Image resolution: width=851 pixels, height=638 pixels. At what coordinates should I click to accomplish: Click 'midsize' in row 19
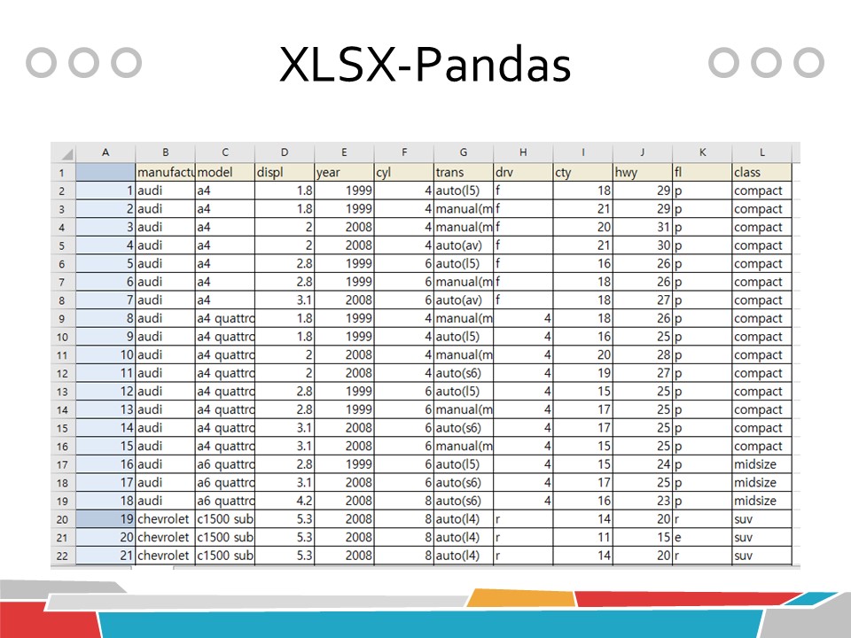click(x=762, y=501)
